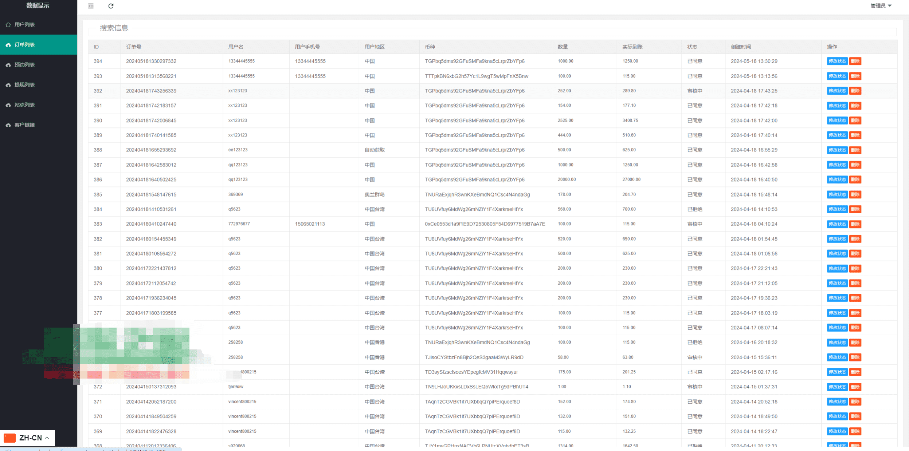Click the home icon beside 用户列表
This screenshot has height=451, width=909.
(x=8, y=25)
